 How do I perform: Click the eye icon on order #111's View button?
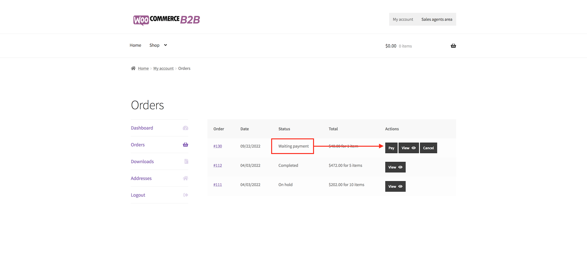click(400, 186)
